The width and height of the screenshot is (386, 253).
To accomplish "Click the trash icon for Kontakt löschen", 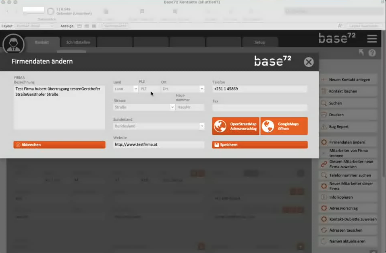I will [324, 91].
